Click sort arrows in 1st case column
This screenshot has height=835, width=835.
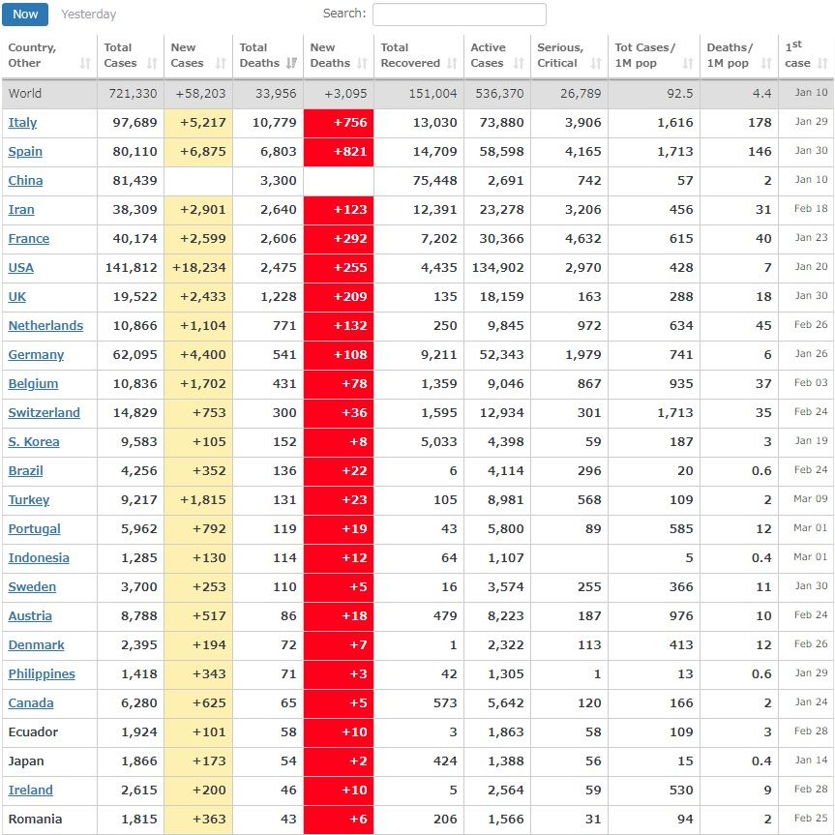click(822, 64)
